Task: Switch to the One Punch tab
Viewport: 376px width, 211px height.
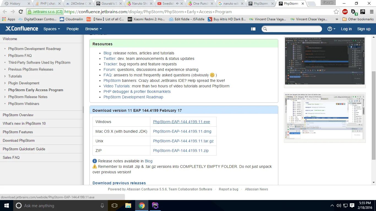Action: coord(200,4)
